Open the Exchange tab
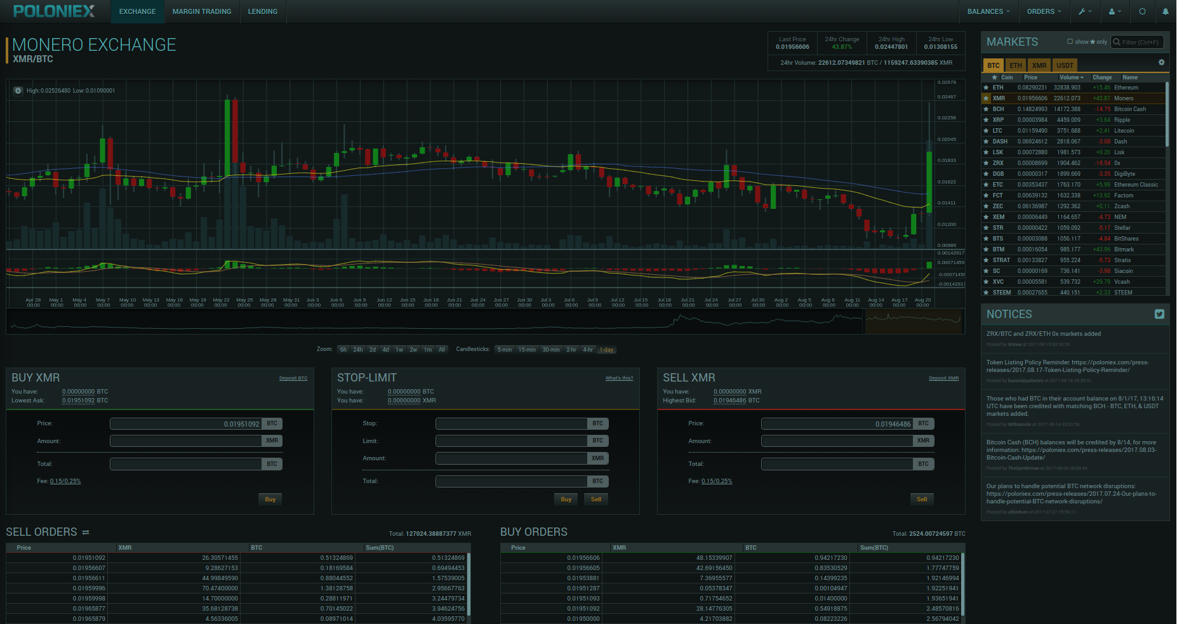The height and width of the screenshot is (624, 1177). point(137,11)
